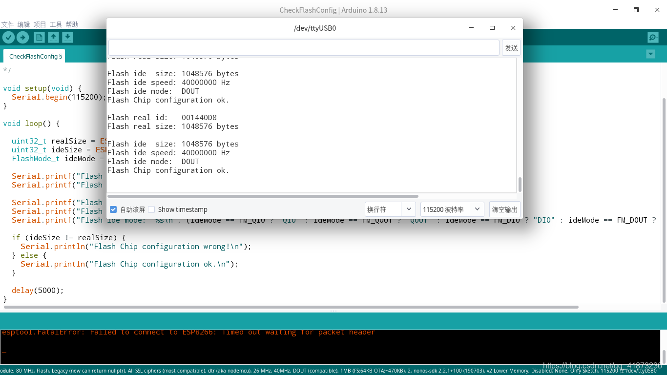The height and width of the screenshot is (375, 667).
Task: Open the tab options dropdown arrow
Action: (x=650, y=54)
